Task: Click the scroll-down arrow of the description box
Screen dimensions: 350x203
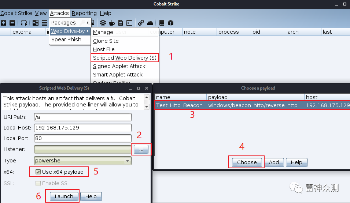Action: (147, 107)
